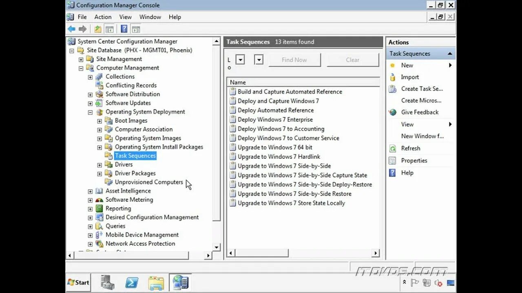The width and height of the screenshot is (522, 293).
Task: Collapse the Operating System Deployment node
Action: click(x=90, y=112)
